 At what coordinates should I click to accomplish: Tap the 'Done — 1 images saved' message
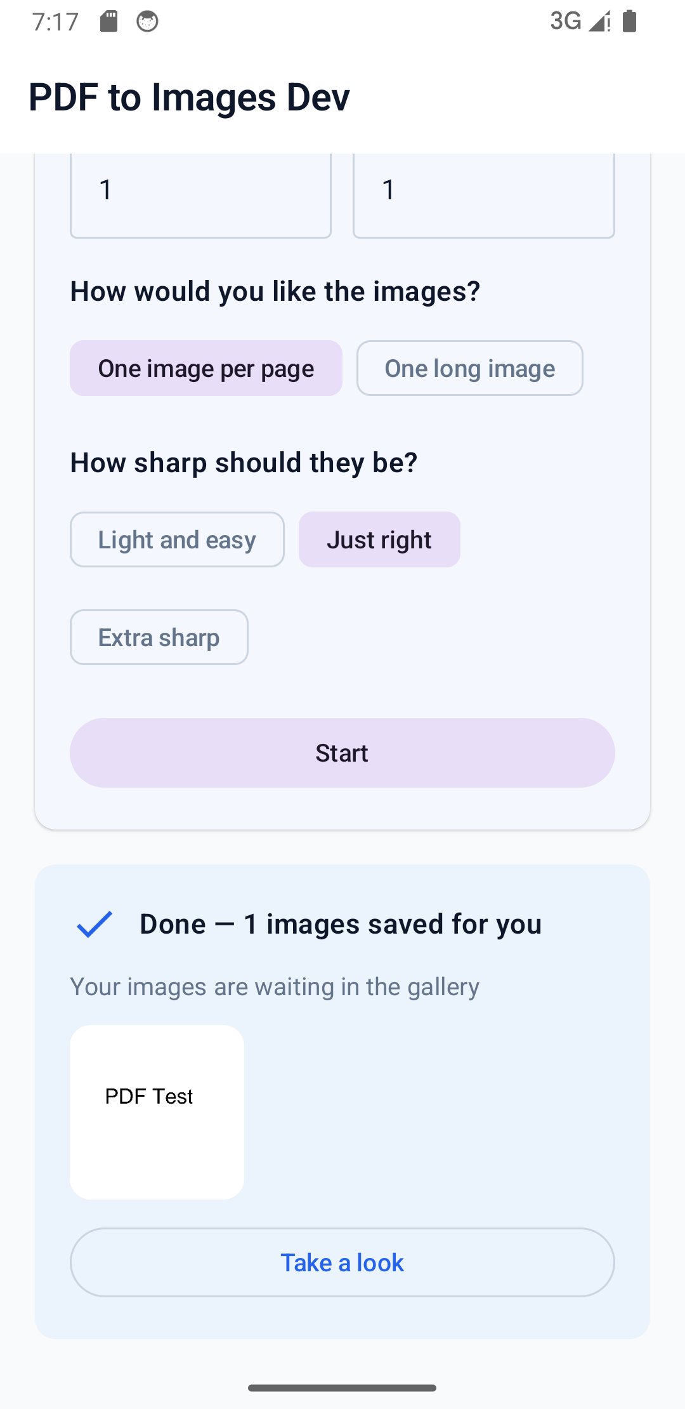click(x=341, y=924)
